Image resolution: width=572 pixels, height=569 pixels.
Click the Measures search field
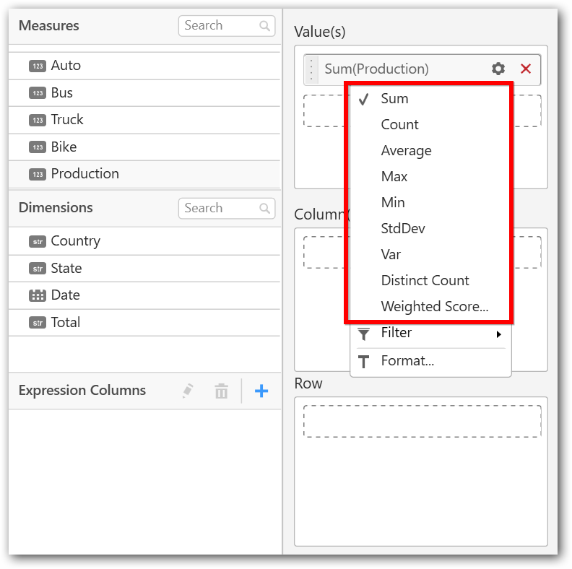(x=220, y=26)
